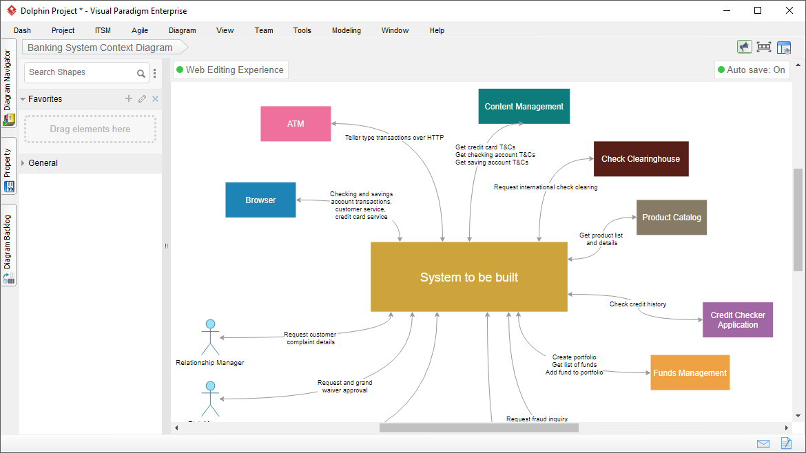Open the shape palette three-dots options
This screenshot has height=453, width=806.
point(155,73)
